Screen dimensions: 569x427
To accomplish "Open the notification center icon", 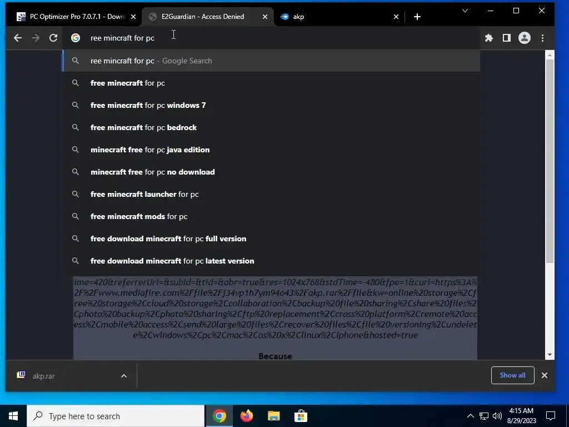I will coord(551,416).
